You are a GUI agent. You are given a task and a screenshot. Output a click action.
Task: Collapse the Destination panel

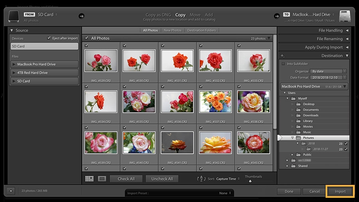tap(347, 55)
